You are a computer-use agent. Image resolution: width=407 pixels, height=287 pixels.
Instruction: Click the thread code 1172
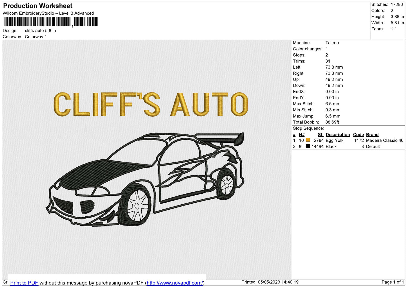click(x=359, y=141)
